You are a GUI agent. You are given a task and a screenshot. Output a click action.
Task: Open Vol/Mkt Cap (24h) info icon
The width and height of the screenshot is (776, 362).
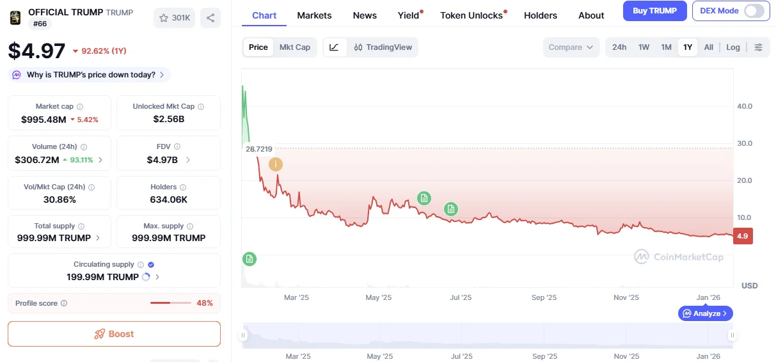click(91, 187)
